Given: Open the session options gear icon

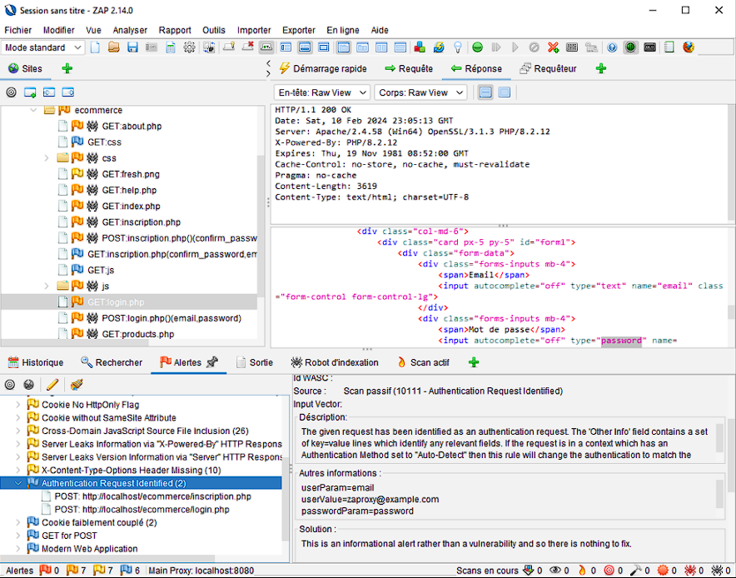Looking at the screenshot, I should [190, 47].
